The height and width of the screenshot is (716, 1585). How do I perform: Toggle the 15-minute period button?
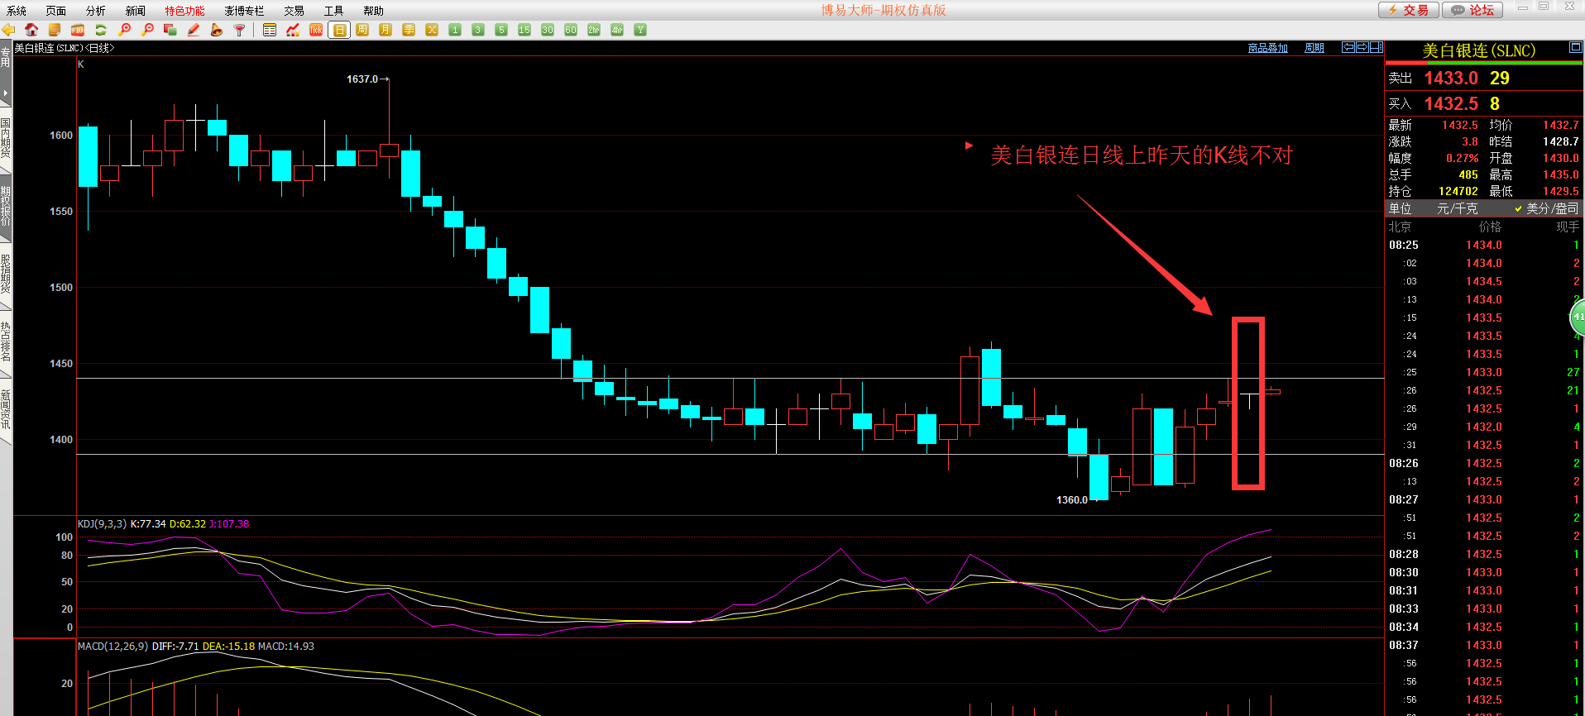524,30
